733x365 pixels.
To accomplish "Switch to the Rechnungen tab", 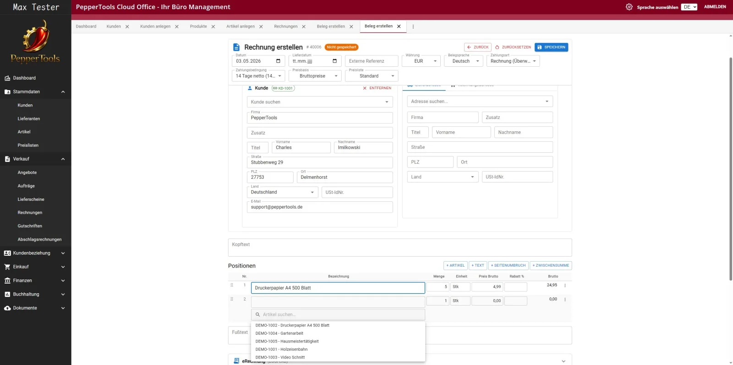I will tap(286, 27).
